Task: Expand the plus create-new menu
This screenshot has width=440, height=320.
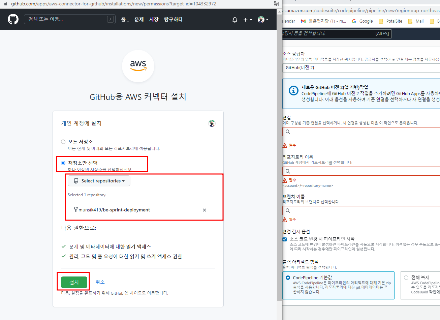Action: tap(248, 20)
